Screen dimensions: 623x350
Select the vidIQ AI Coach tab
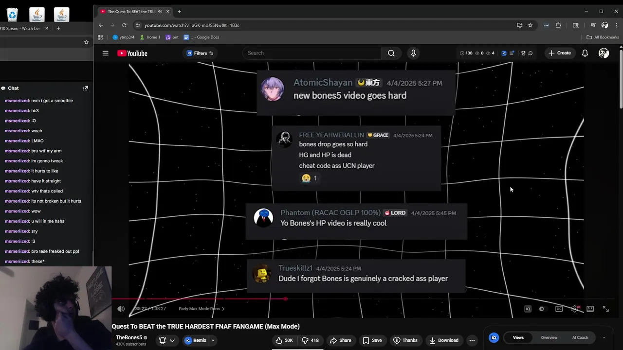tap(580, 337)
